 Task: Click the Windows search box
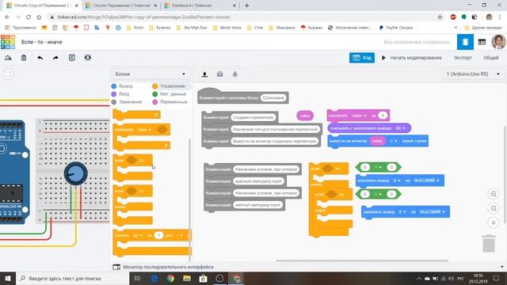72,278
